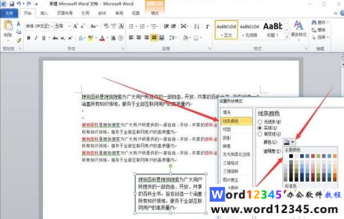Expand the font name combo box
Viewport: 344px width, 219px height.
[x=52, y=26]
